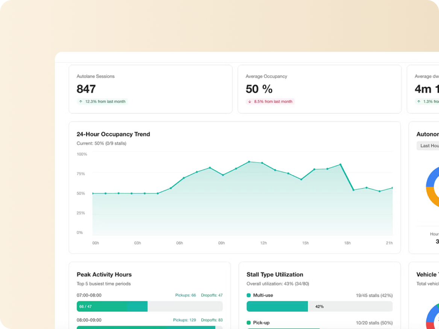Click the 100% y-axis label

[82, 154]
